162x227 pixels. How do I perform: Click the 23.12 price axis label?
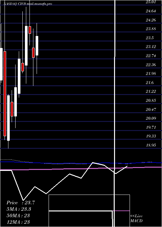(151, 47)
